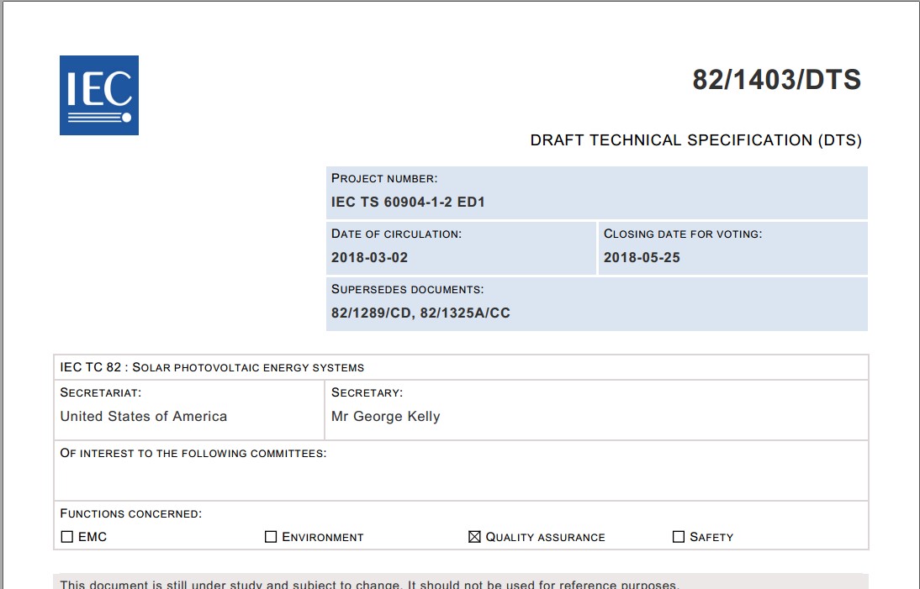The height and width of the screenshot is (589, 920).
Task: Click the document under study notice text
Action: tap(369, 584)
